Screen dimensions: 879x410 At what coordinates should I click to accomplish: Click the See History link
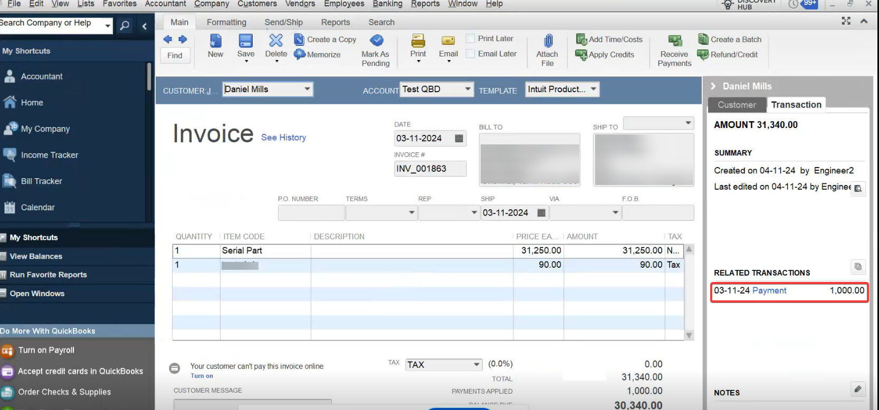283,138
